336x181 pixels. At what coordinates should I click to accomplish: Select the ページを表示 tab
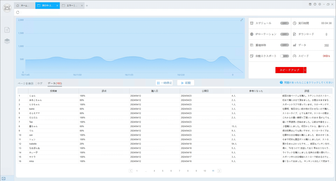click(26, 83)
